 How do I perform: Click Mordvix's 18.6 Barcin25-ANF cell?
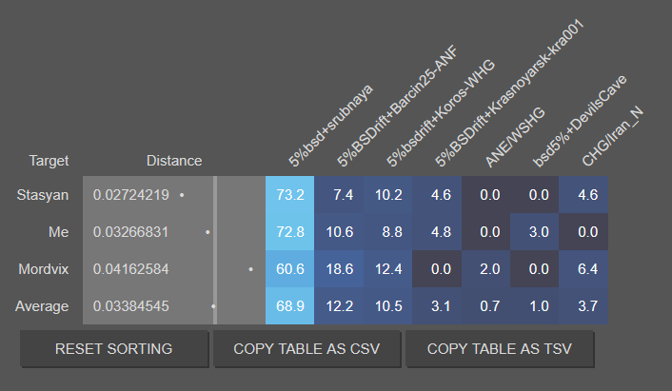click(339, 269)
